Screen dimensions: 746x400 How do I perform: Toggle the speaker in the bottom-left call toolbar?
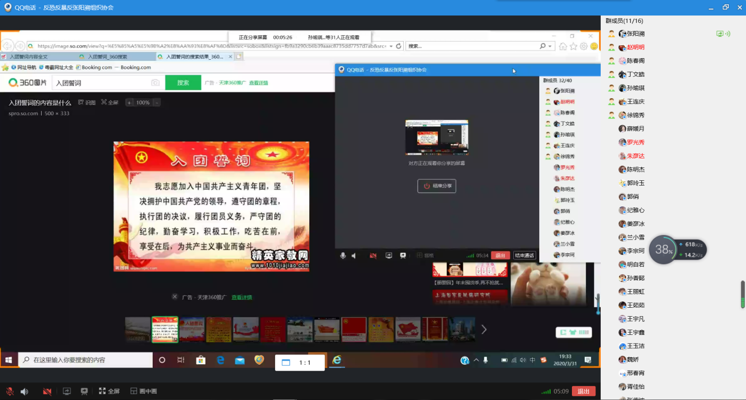tap(24, 391)
